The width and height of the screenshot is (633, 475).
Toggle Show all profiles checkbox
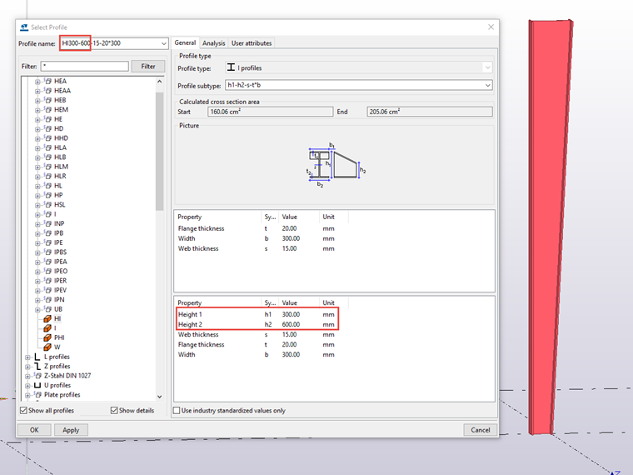[x=24, y=410]
